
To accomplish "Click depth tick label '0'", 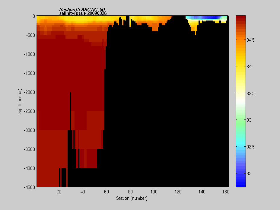I will pyautogui.click(x=34, y=16).
